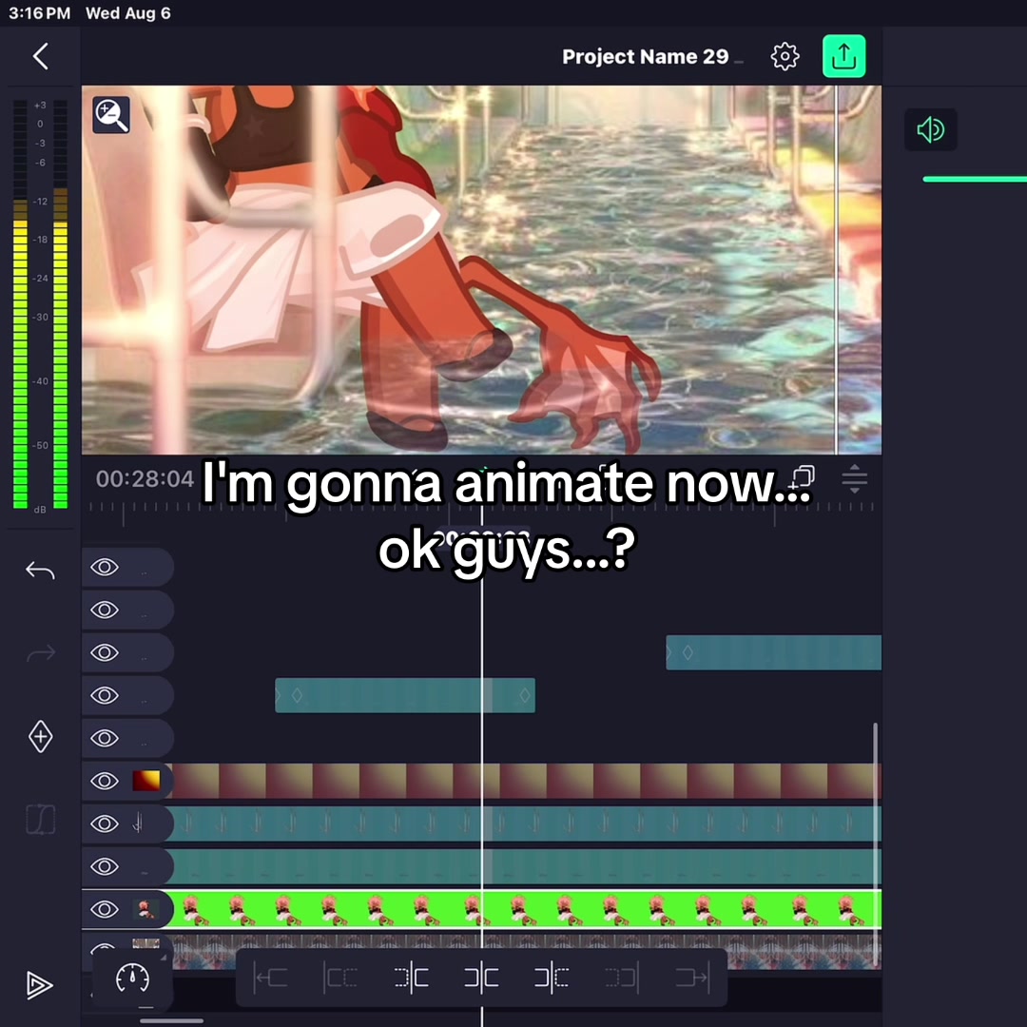Start playback with the play triangle
Viewport: 1027px width, 1027px height.
[39, 984]
